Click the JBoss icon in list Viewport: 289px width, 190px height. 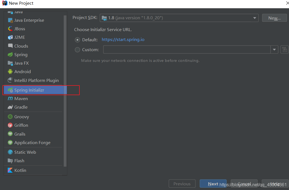10,29
